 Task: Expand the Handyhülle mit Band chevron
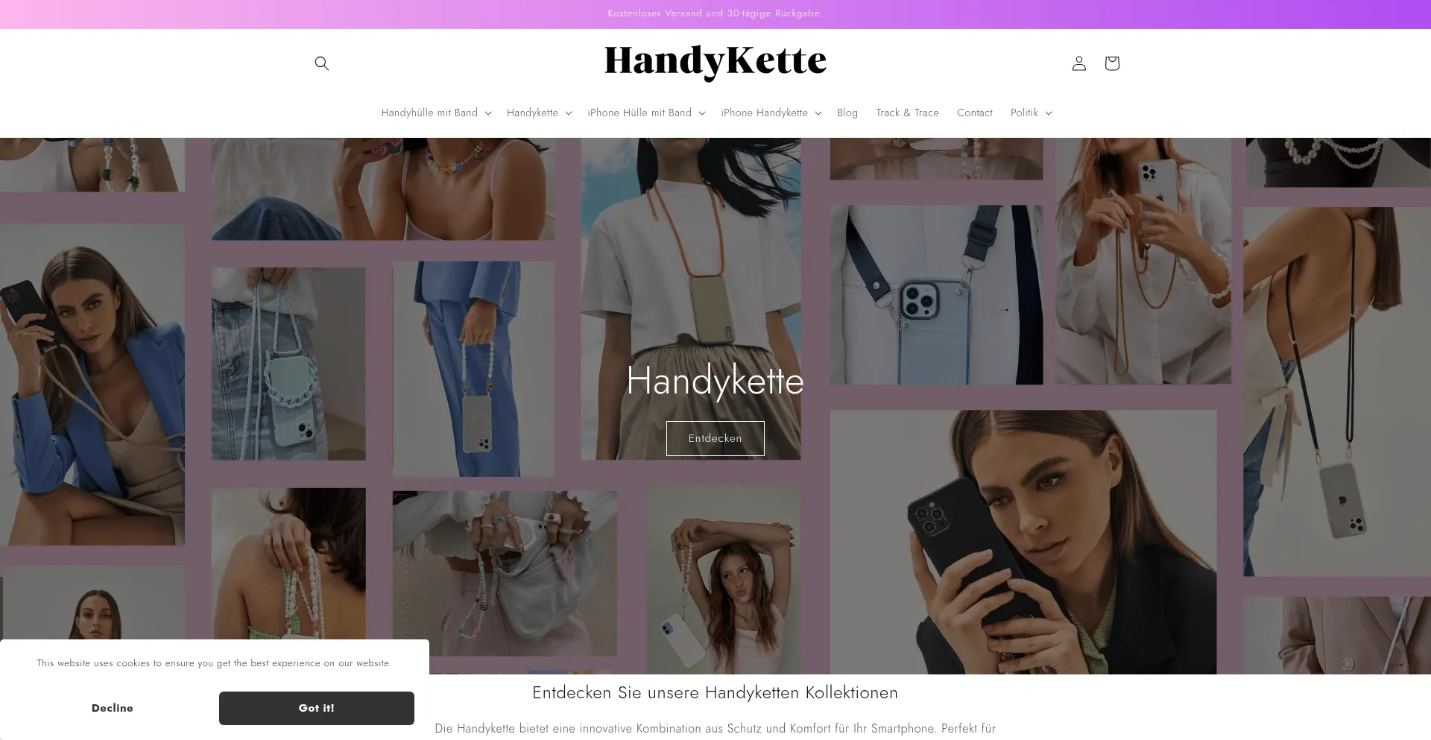tap(487, 113)
